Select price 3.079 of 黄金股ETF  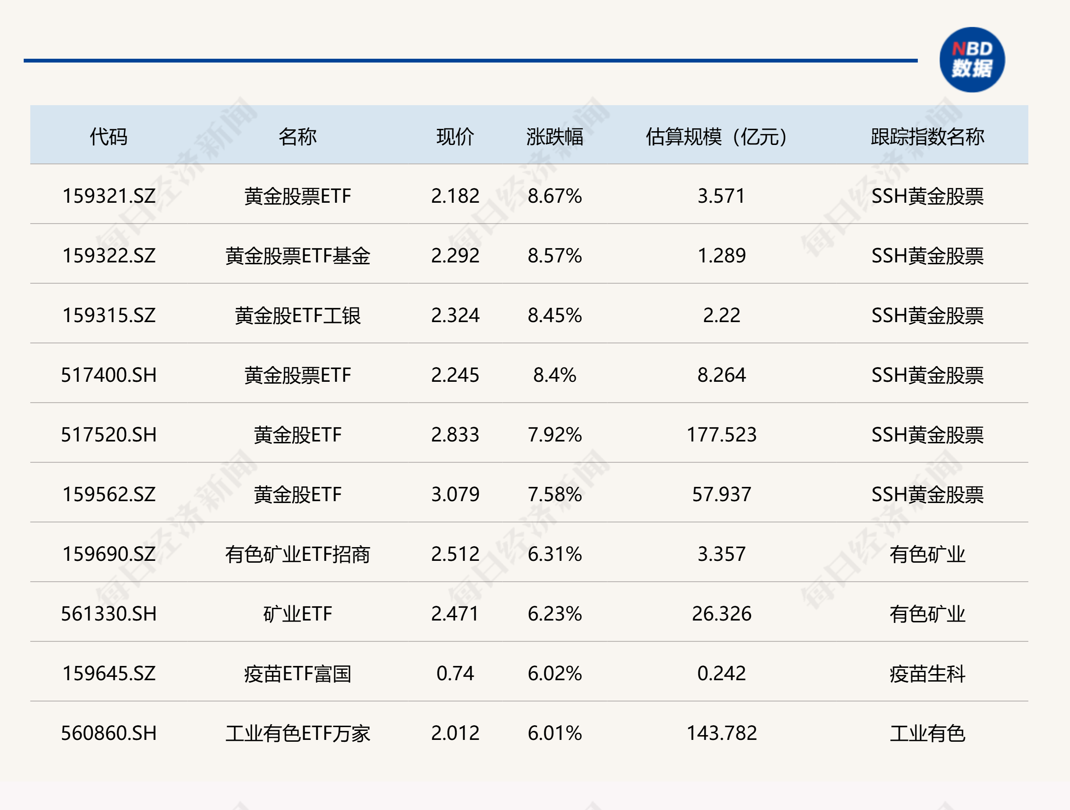tap(455, 495)
